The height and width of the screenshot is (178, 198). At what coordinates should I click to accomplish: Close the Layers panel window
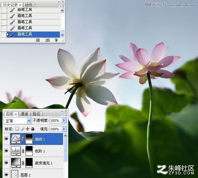coord(66,111)
